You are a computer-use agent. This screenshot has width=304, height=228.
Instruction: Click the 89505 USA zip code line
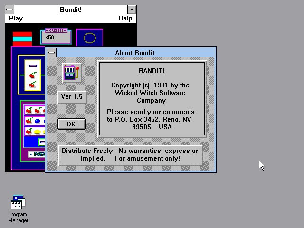[152, 127]
